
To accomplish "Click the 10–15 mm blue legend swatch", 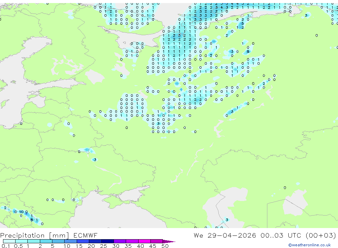I will point(71,241).
